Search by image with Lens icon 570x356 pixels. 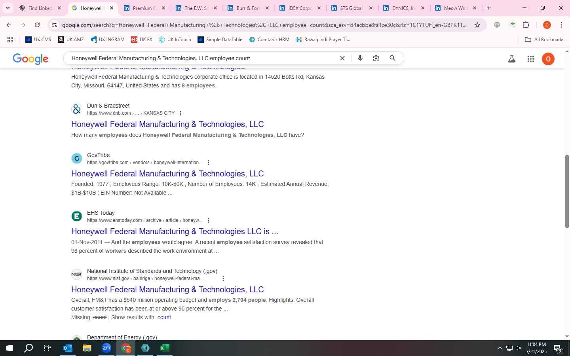click(376, 58)
